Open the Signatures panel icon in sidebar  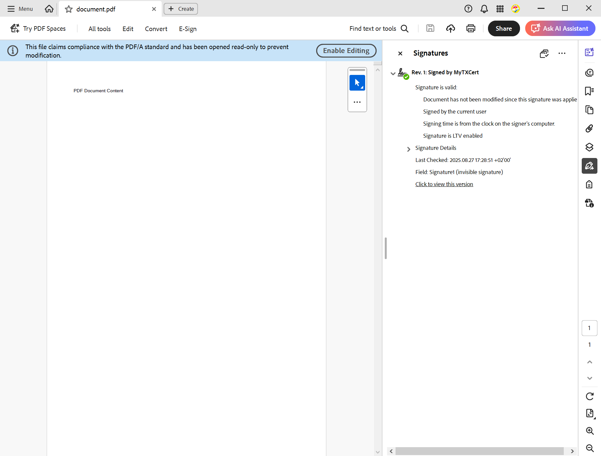click(x=589, y=166)
